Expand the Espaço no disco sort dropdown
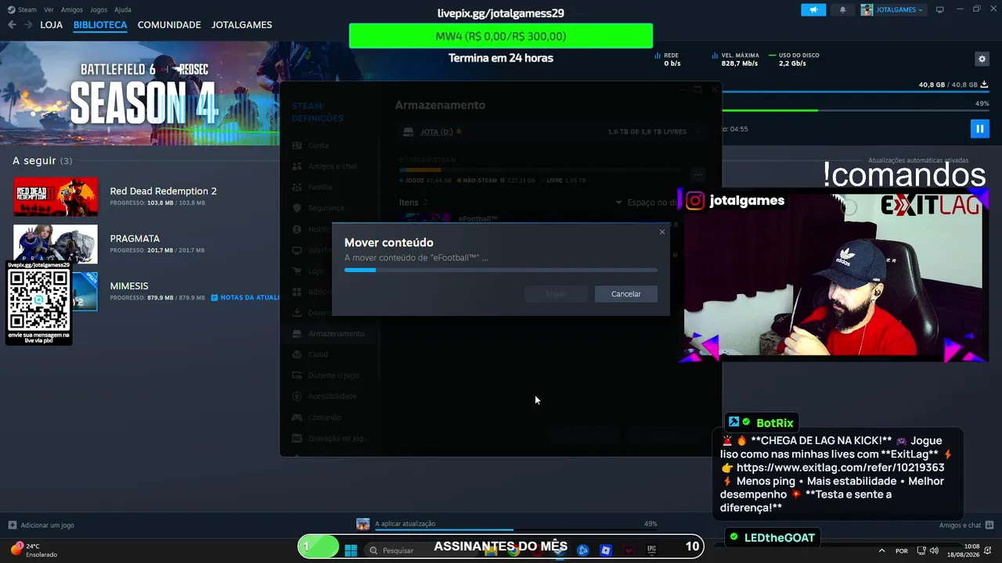The width and height of the screenshot is (1002, 563). tap(647, 203)
